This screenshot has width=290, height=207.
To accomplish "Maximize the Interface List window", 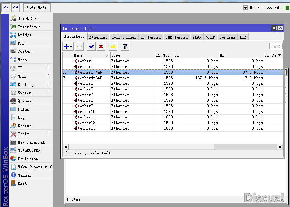I will pos(274,28).
